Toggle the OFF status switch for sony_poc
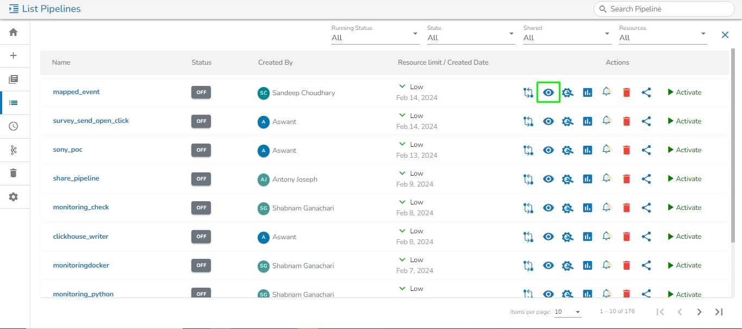This screenshot has width=742, height=329. pos(201,150)
